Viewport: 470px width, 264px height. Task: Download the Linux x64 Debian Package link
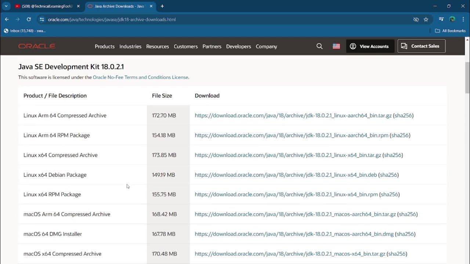286,175
